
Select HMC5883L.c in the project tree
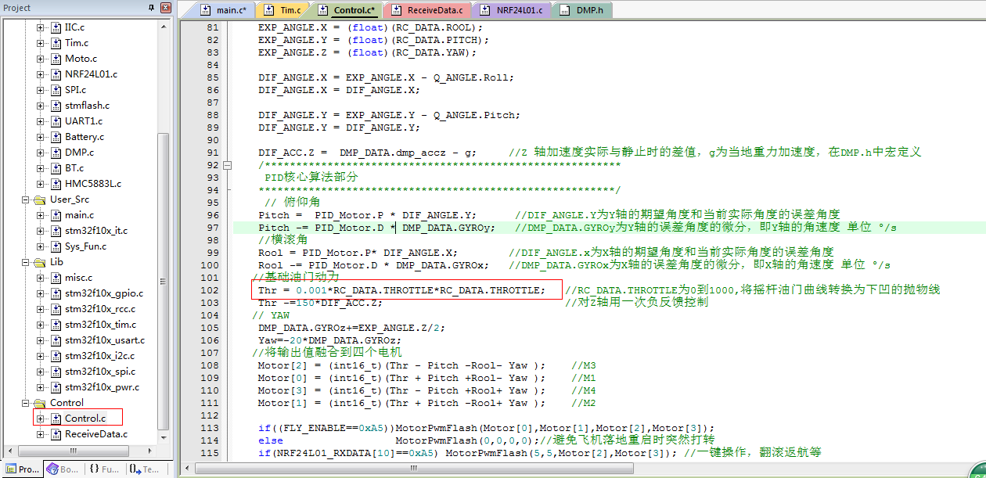click(92, 184)
